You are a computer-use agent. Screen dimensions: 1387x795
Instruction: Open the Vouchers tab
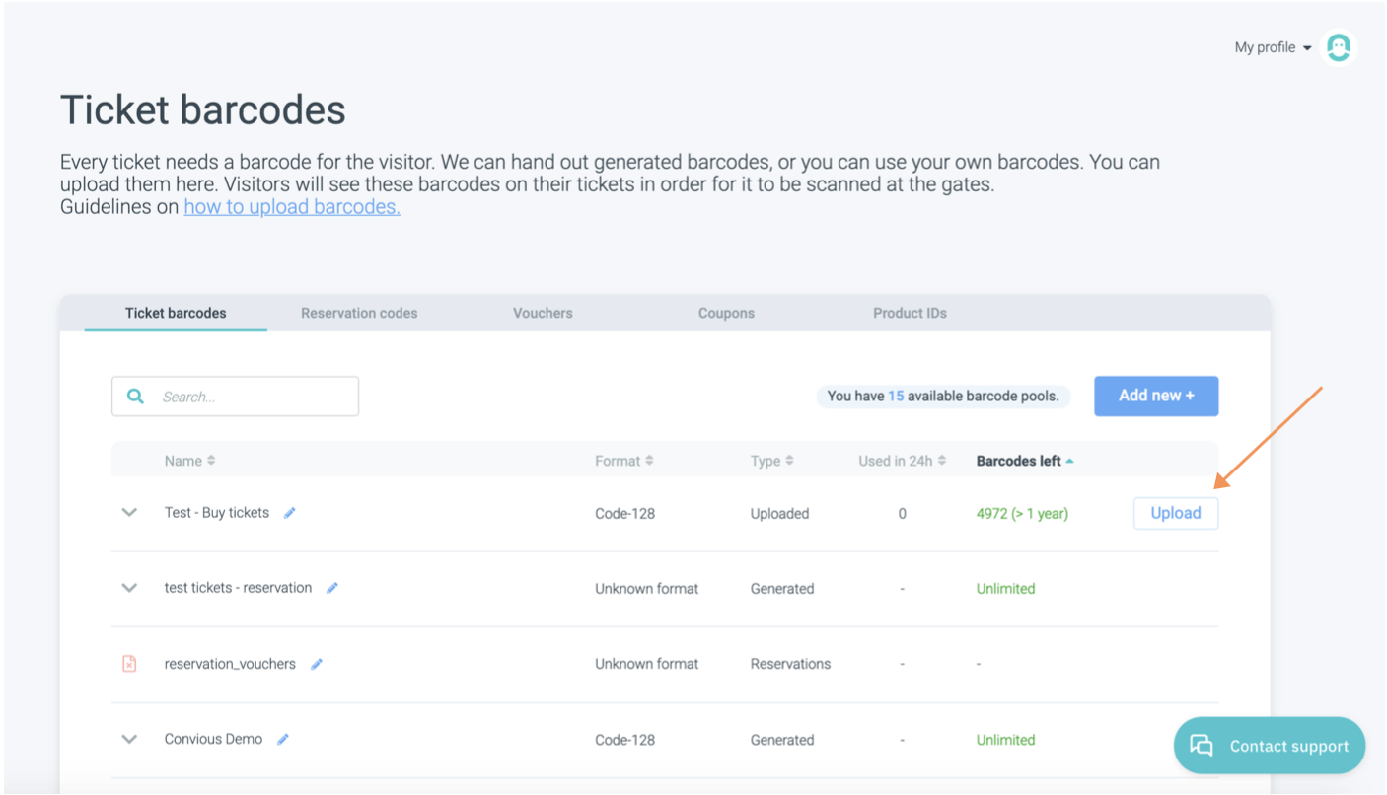tap(543, 313)
